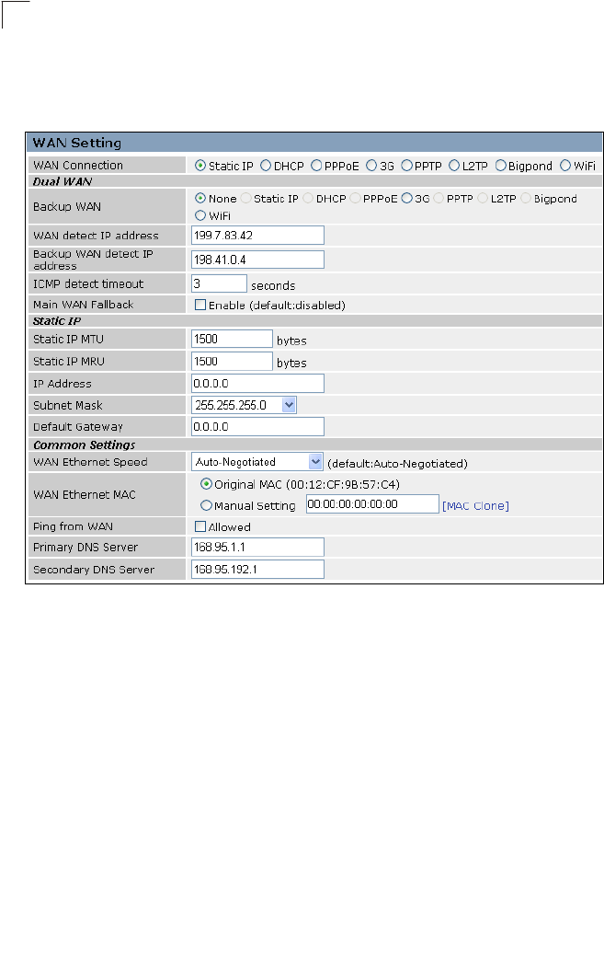Open the Subnet Mask dropdown
604x970 pixels.
(245, 405)
